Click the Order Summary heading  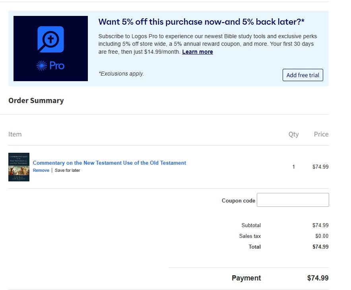(x=36, y=100)
